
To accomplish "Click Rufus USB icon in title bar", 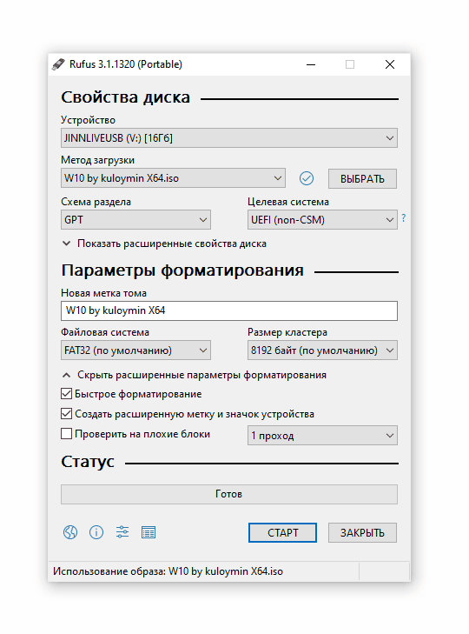I will click(x=58, y=64).
